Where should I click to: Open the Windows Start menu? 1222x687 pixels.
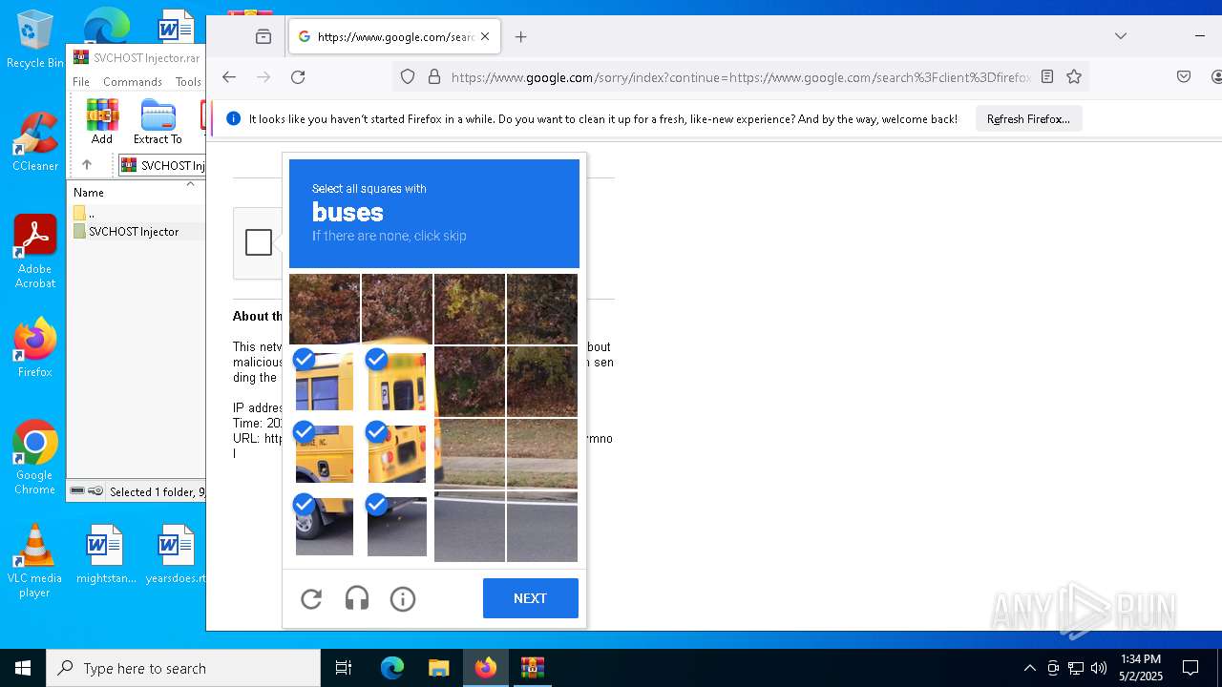pos(23,668)
